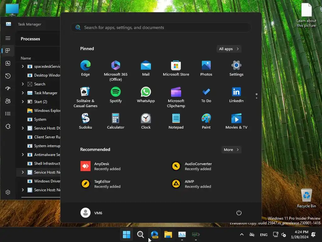Expand spacedeskService process group

click(23, 66)
